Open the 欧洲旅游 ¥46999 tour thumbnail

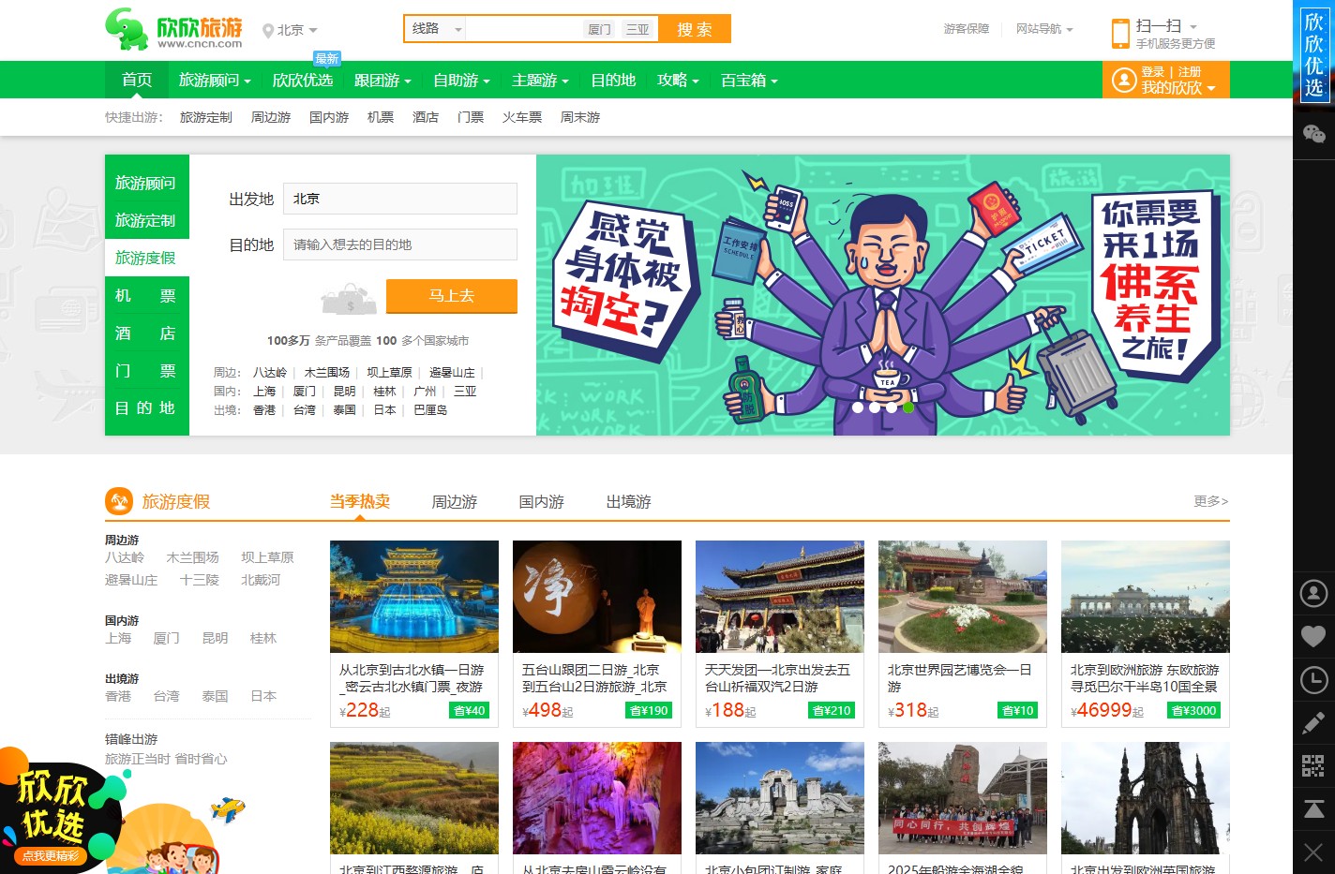tap(1146, 597)
